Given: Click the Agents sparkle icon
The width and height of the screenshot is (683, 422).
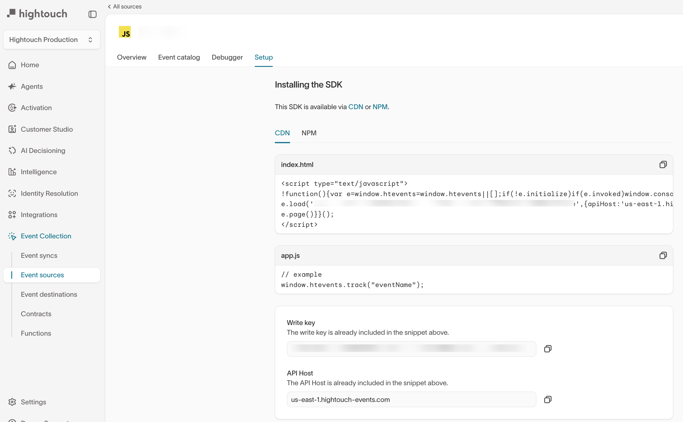Looking at the screenshot, I should point(12,86).
